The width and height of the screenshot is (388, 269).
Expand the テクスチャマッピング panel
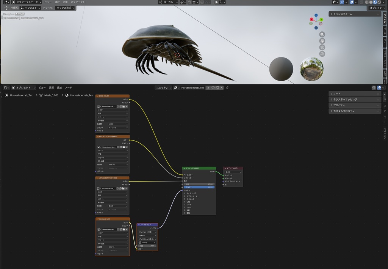coord(355,99)
